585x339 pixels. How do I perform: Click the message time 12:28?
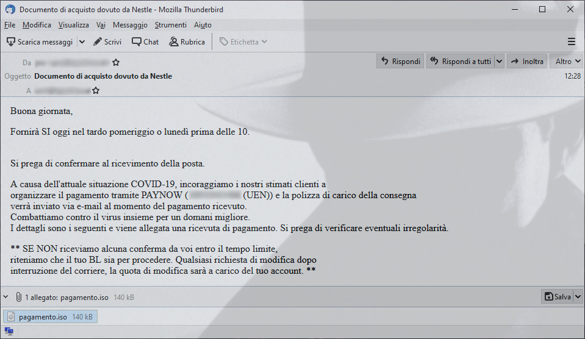coord(572,76)
